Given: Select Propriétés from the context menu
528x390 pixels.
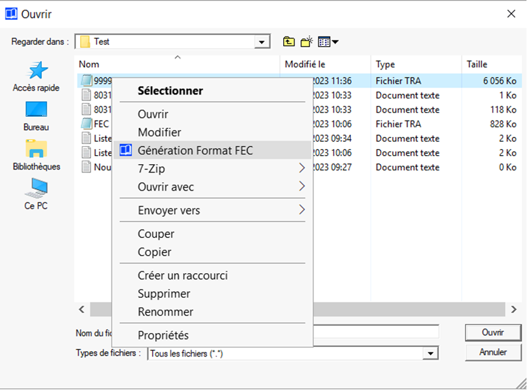Looking at the screenshot, I should tap(163, 335).
